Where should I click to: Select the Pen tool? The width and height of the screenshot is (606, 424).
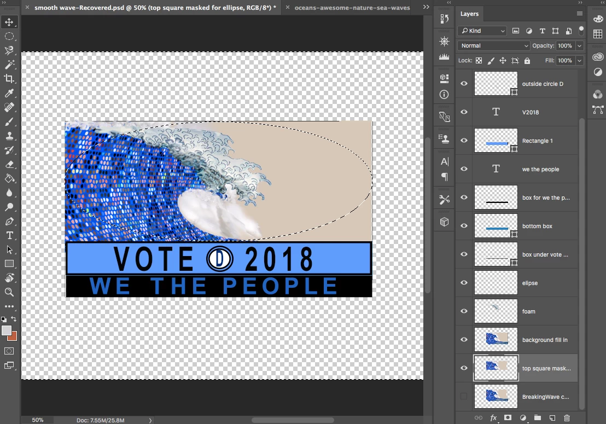9,222
